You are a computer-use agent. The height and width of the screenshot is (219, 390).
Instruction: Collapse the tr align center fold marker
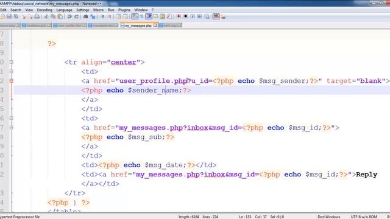click(x=12, y=62)
